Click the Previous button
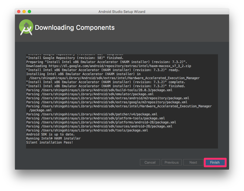The height and width of the screenshot is (191, 244). pyautogui.click(x=172, y=163)
